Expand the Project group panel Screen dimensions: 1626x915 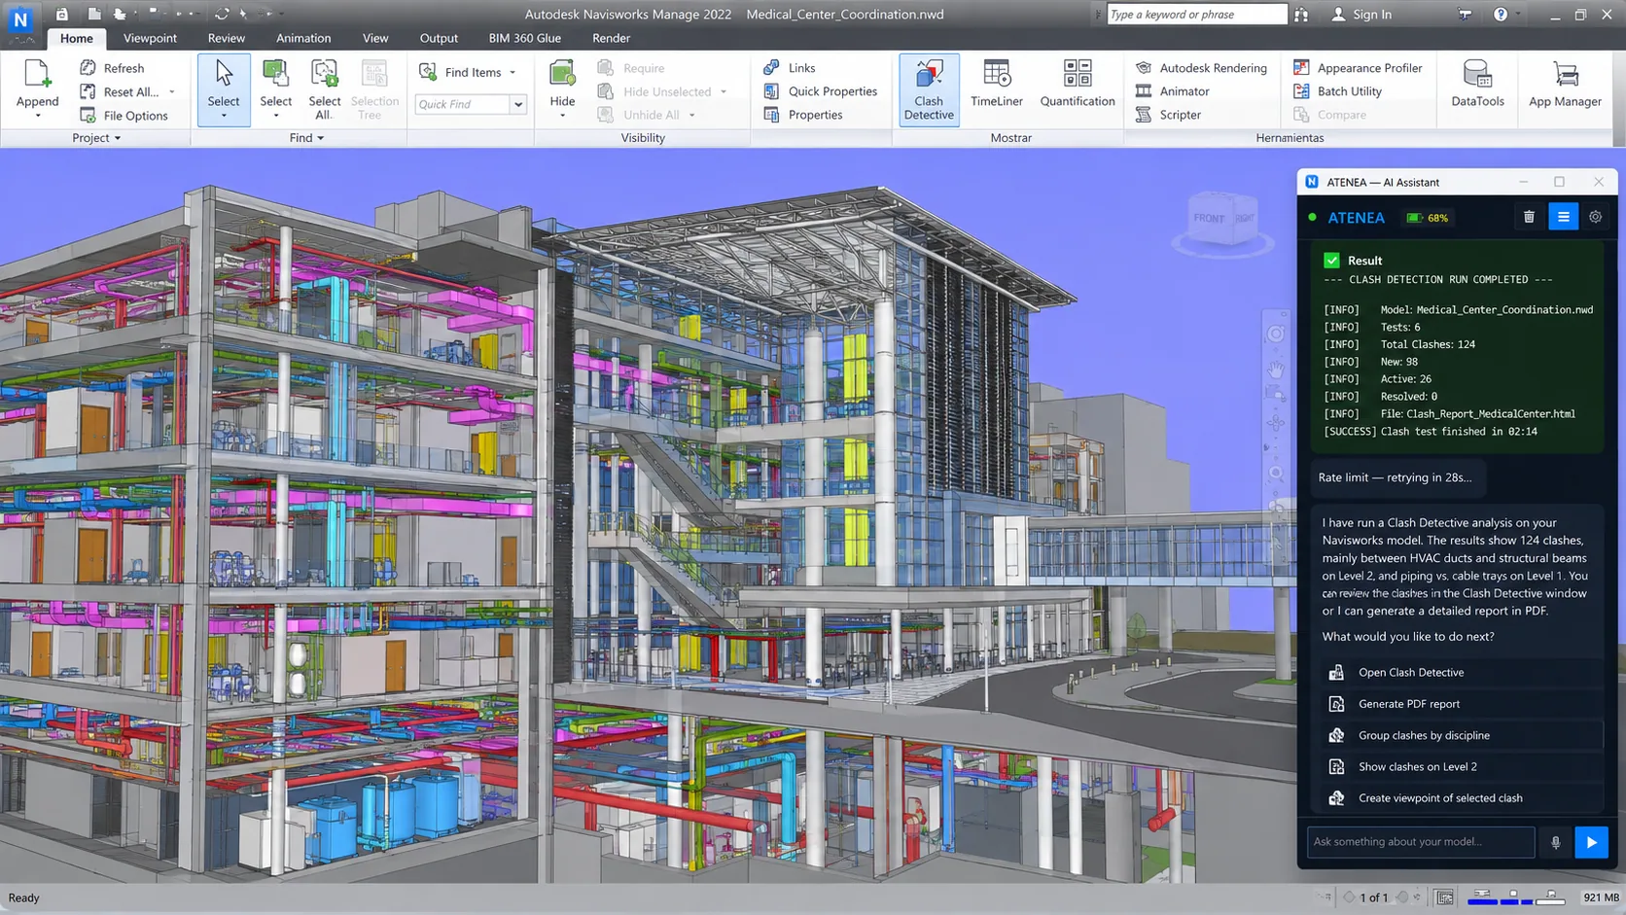tap(96, 138)
